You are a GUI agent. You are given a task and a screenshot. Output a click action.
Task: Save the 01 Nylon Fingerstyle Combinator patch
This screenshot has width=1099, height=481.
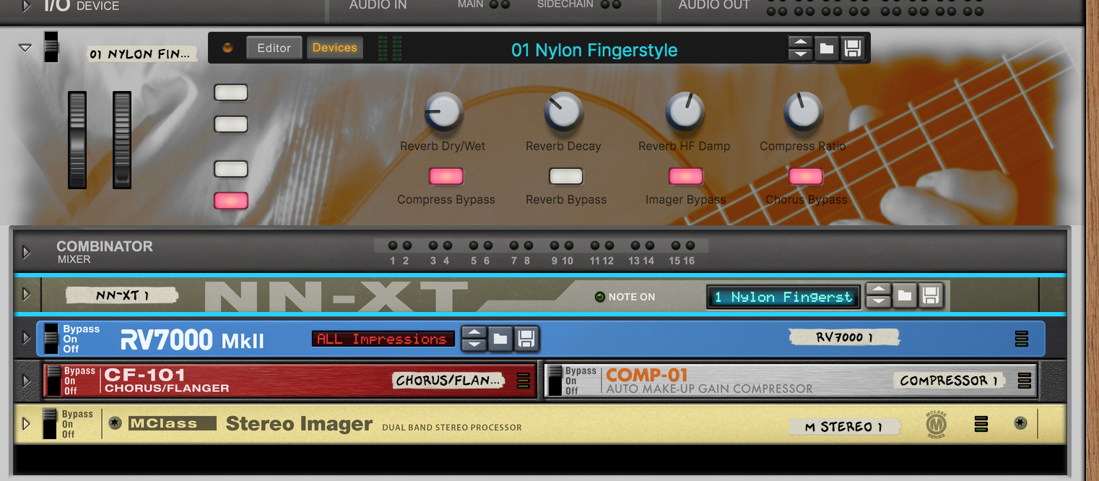click(x=852, y=48)
